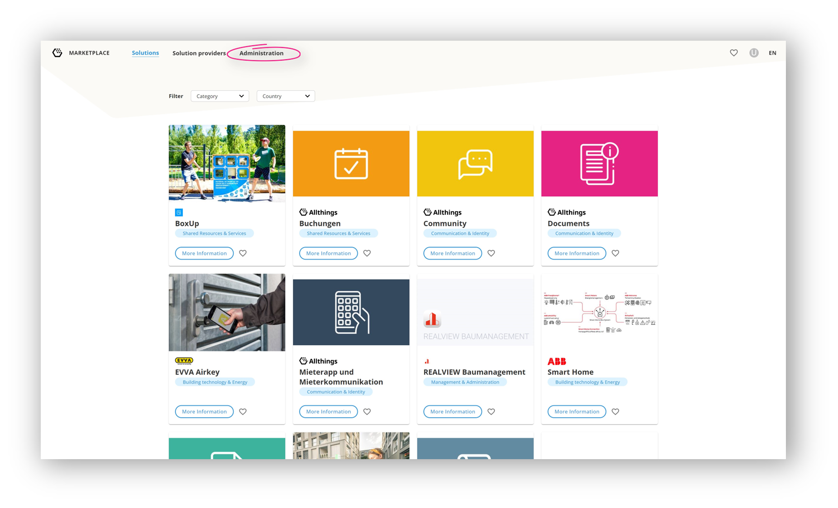Open the Solutions tab
The image size is (838, 508).
(145, 53)
